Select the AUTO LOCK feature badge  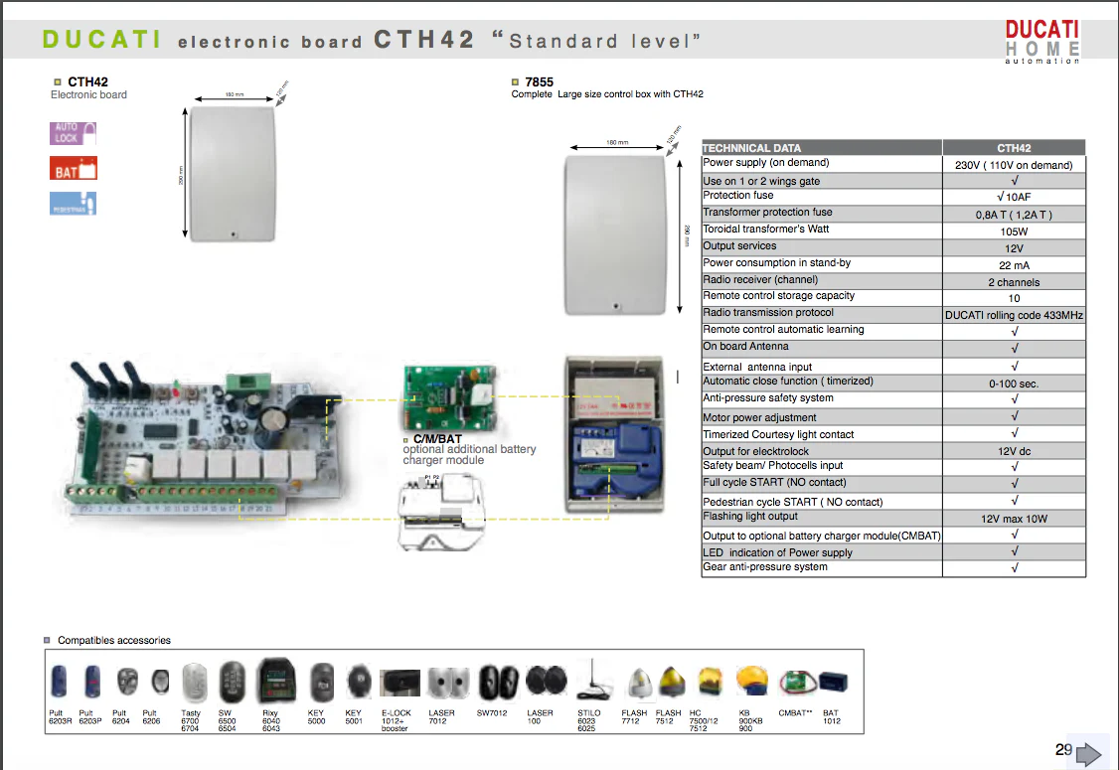pyautogui.click(x=72, y=132)
